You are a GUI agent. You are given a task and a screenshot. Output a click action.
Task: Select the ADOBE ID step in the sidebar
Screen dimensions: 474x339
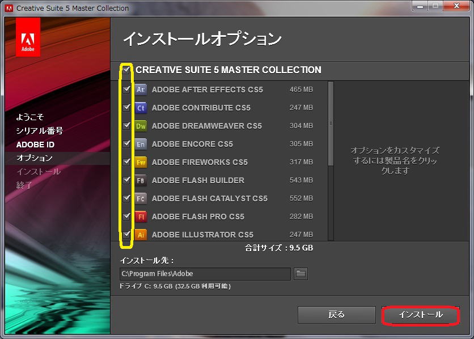tap(35, 145)
